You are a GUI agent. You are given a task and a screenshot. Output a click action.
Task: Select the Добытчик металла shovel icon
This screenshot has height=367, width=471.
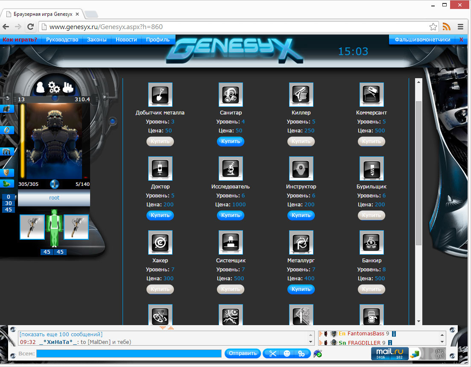tap(160, 94)
